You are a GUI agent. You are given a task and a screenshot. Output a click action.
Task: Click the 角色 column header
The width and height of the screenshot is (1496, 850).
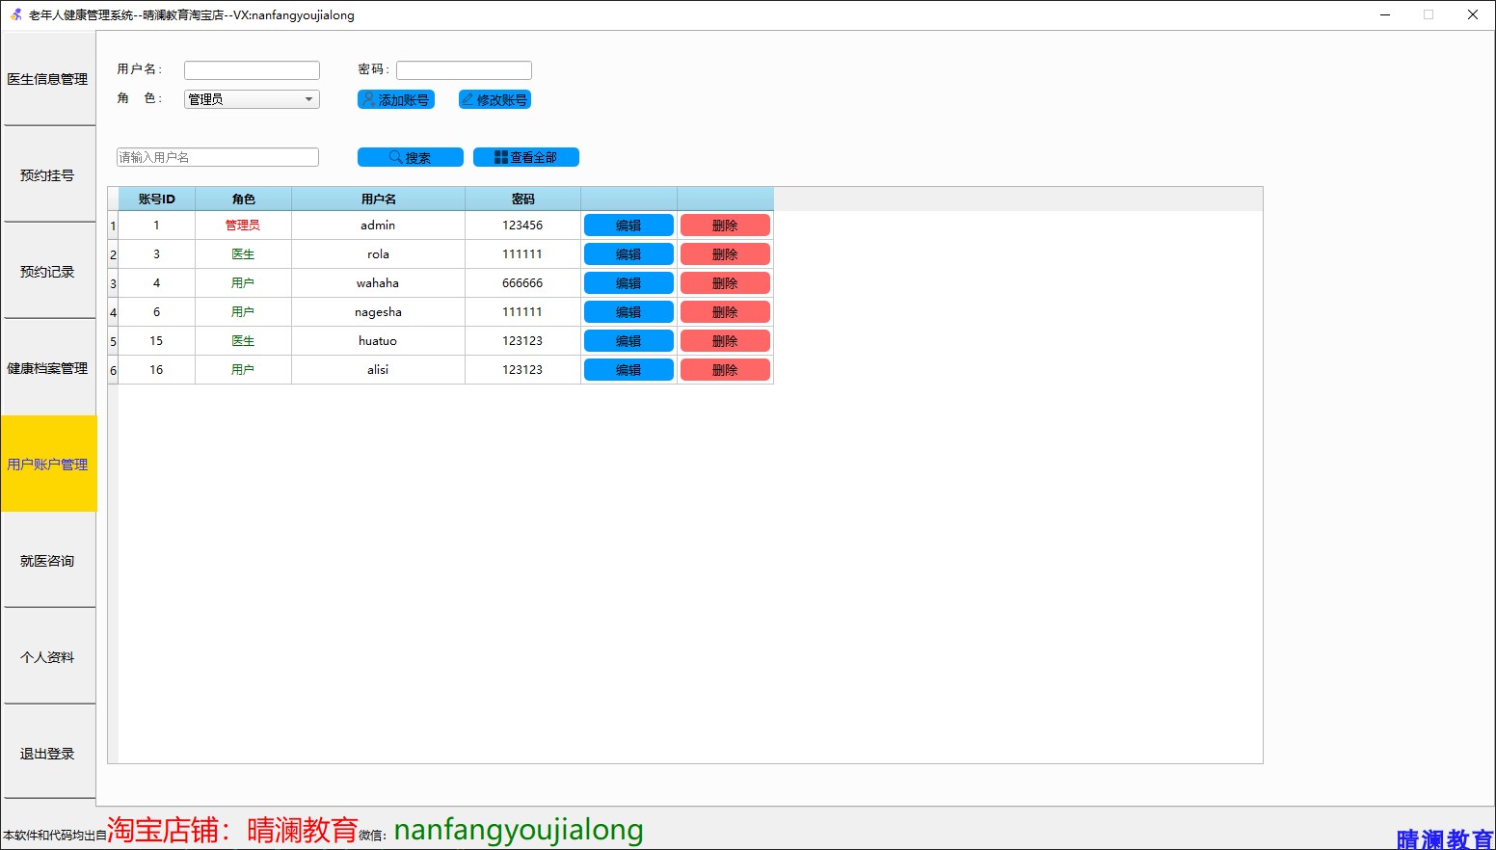click(x=243, y=199)
